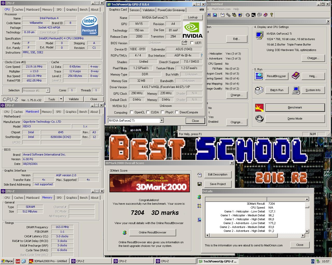The image size is (332, 265).
Task: Click the Benchmark button in 3DMark
Action: coord(295,107)
